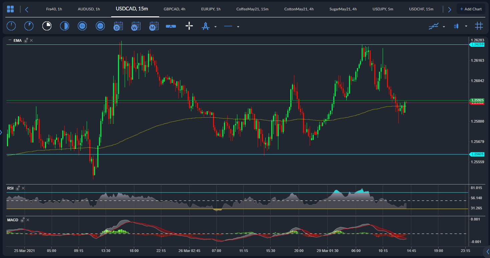The height and width of the screenshot is (258, 490).
Task: Select the weekly (W) calendar timeframe
Action: click(x=136, y=26)
